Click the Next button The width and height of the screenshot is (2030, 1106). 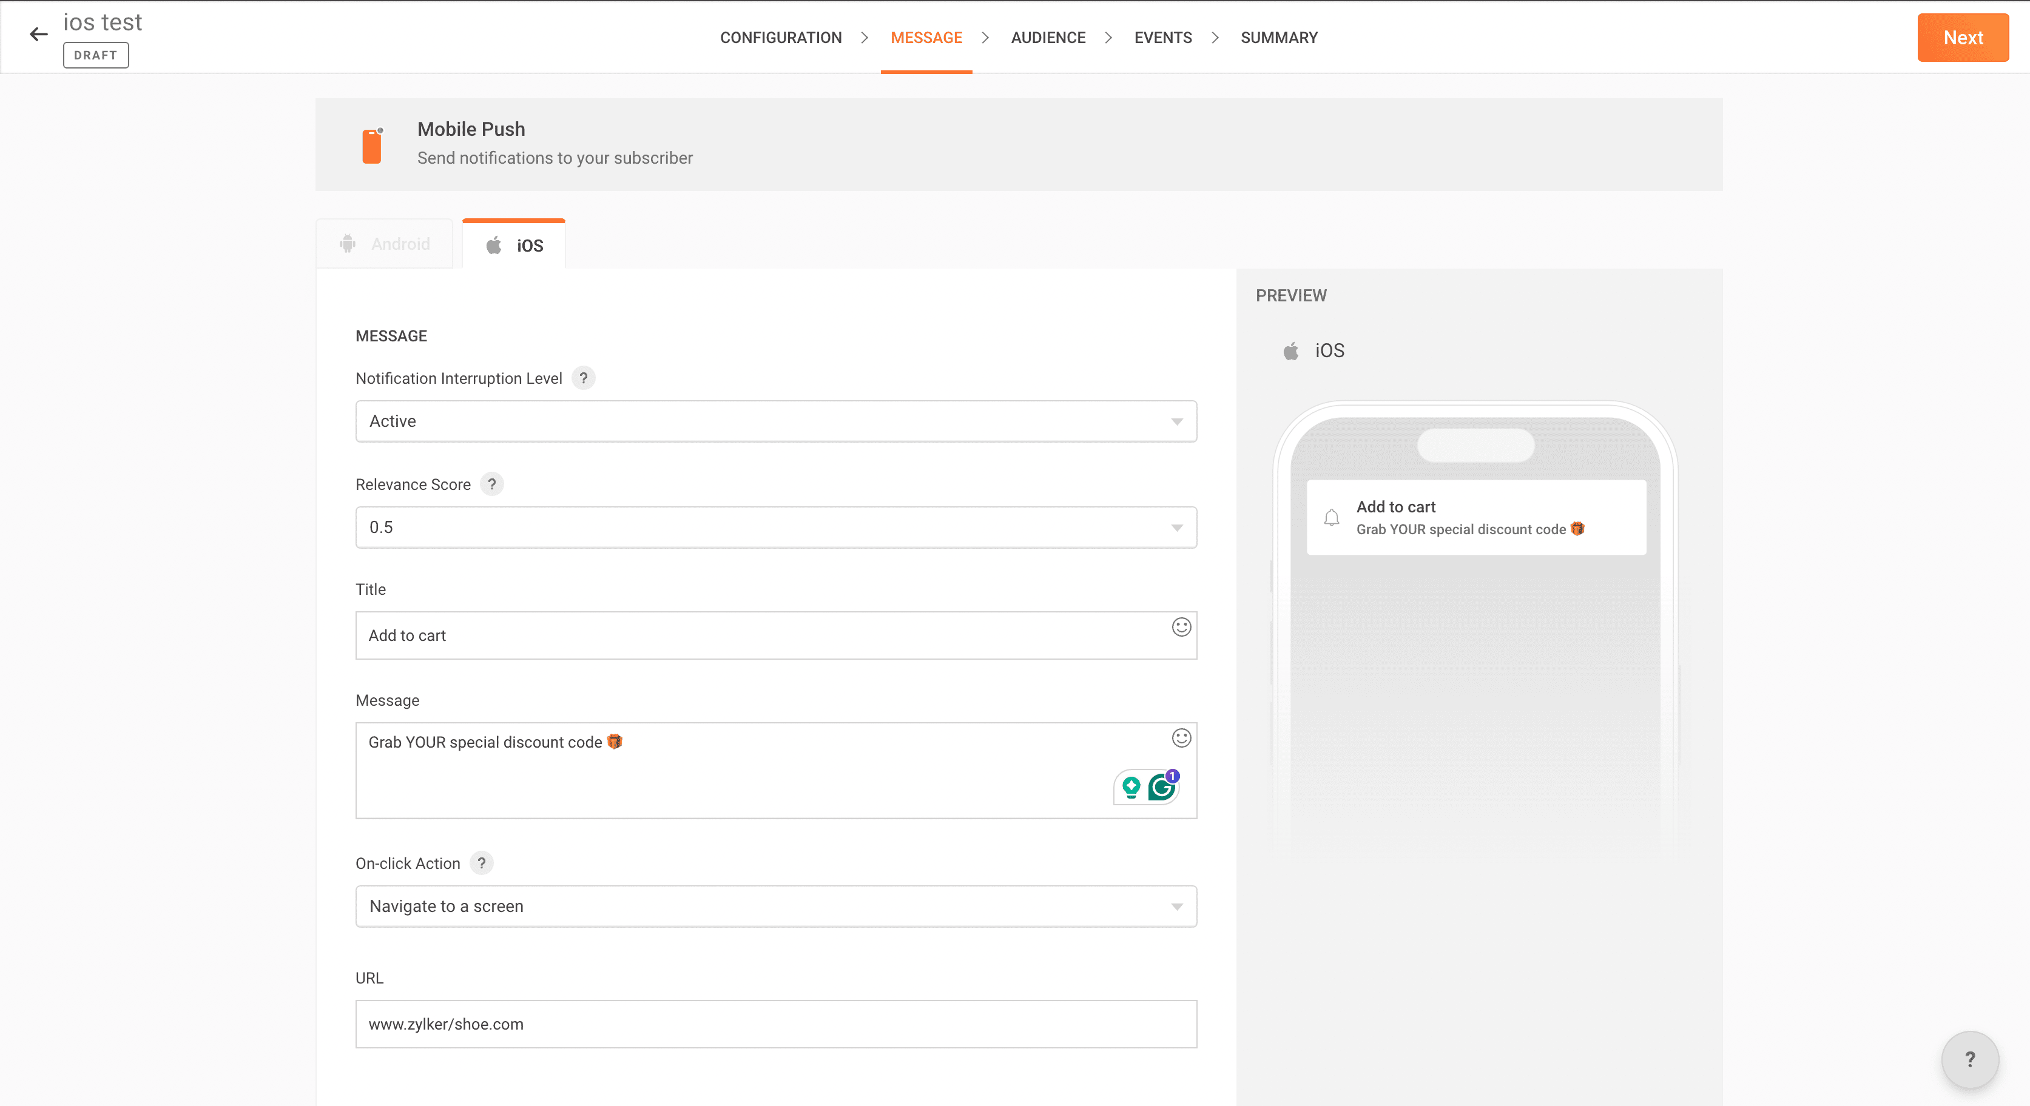click(x=1962, y=38)
